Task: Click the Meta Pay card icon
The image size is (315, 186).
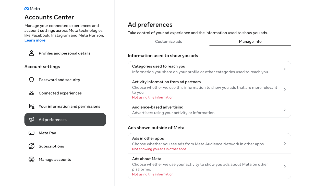Action: [31, 133]
